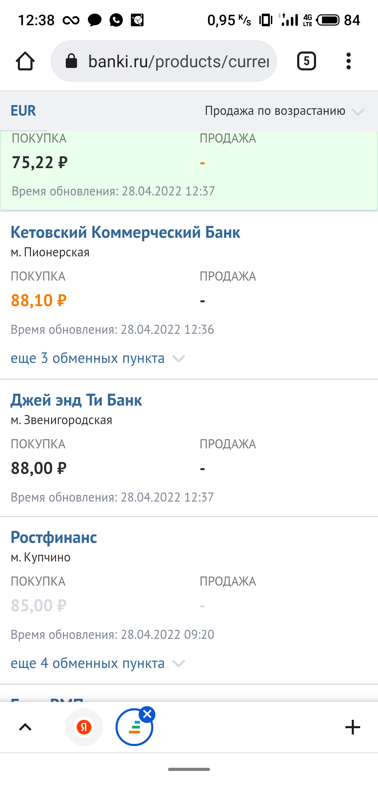The width and height of the screenshot is (378, 786).
Task: Select the EUR currency tab
Action: (x=23, y=111)
